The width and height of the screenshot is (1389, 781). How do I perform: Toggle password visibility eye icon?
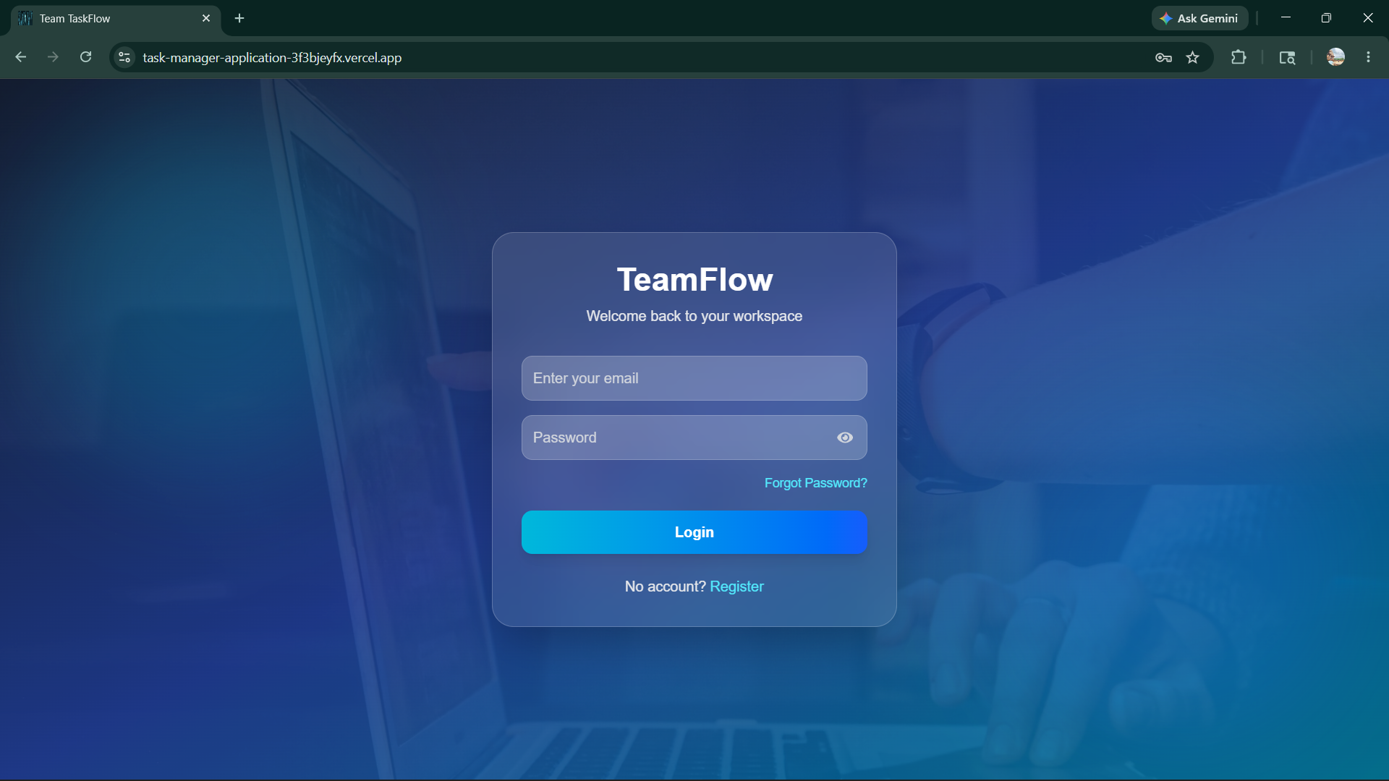point(845,438)
